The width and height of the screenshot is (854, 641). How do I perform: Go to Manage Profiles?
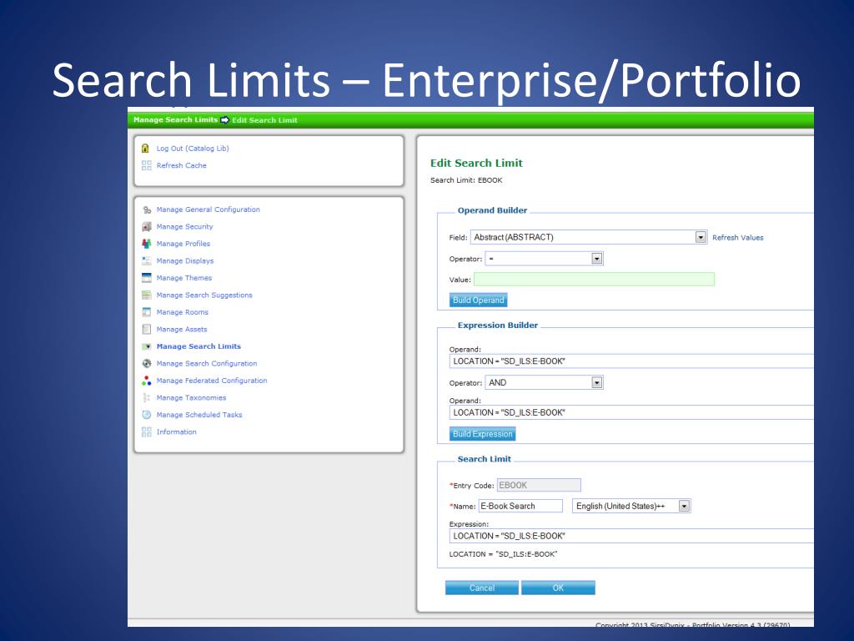point(183,244)
